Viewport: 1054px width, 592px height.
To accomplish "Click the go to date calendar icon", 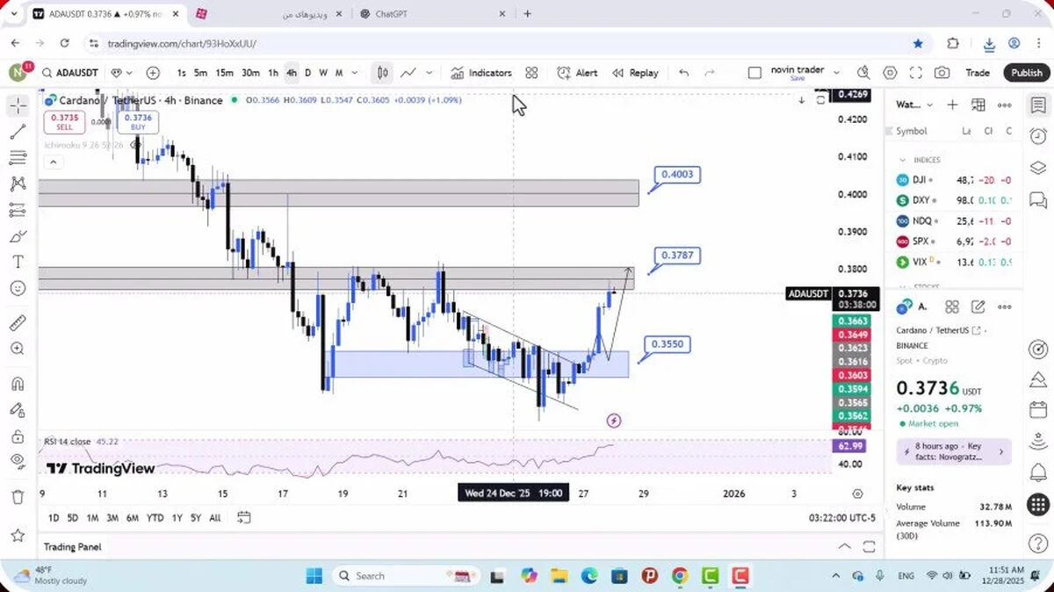I will (243, 517).
